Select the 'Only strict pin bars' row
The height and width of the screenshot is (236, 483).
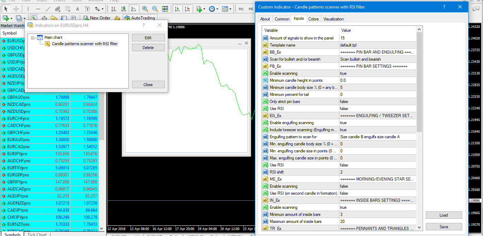339,102
